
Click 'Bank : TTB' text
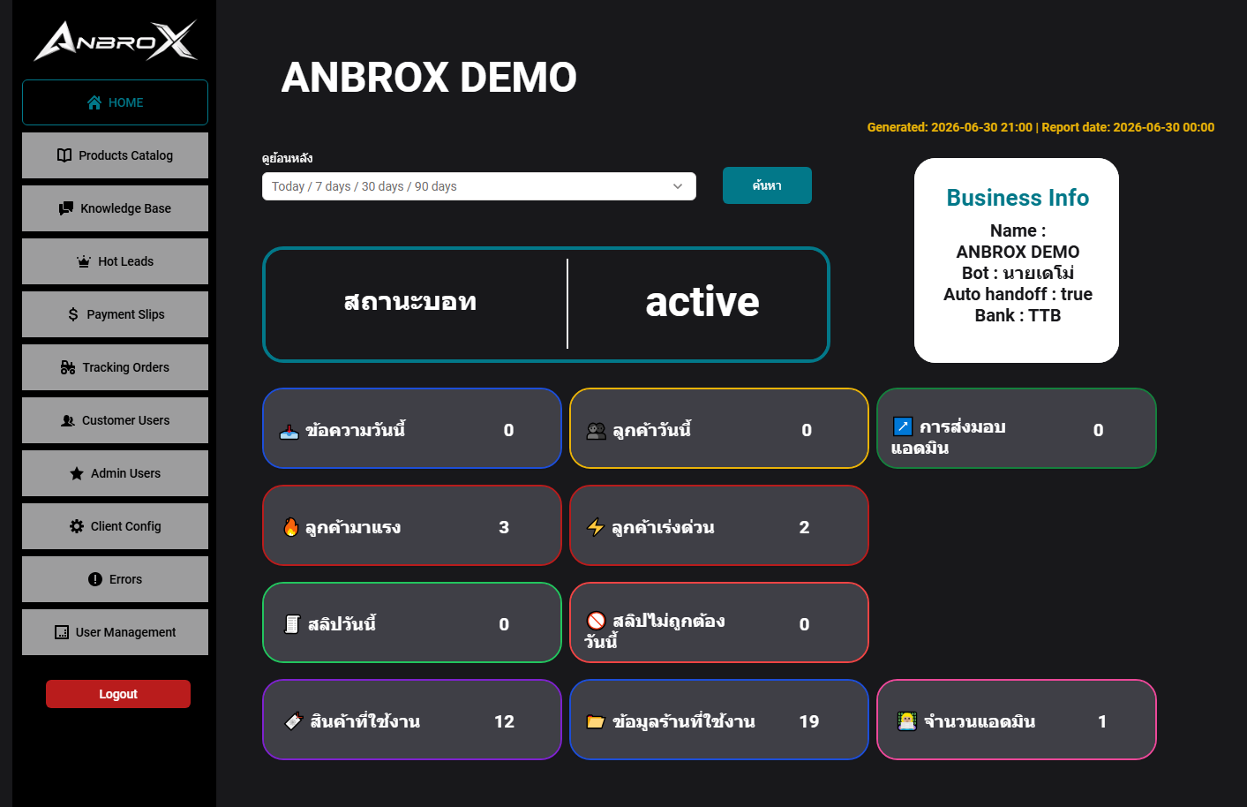coord(1018,315)
